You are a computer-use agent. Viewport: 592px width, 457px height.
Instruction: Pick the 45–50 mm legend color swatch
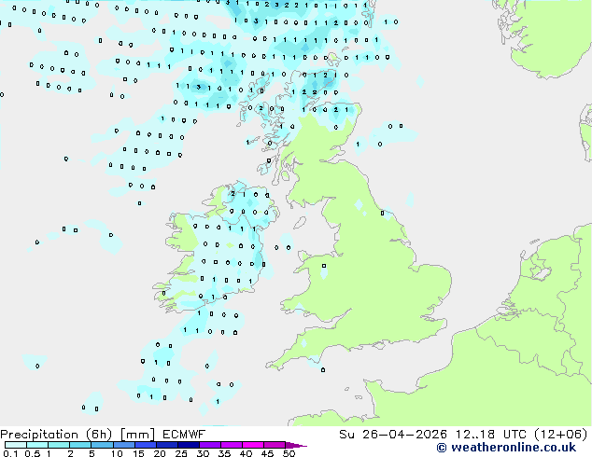pyautogui.click(x=275, y=445)
